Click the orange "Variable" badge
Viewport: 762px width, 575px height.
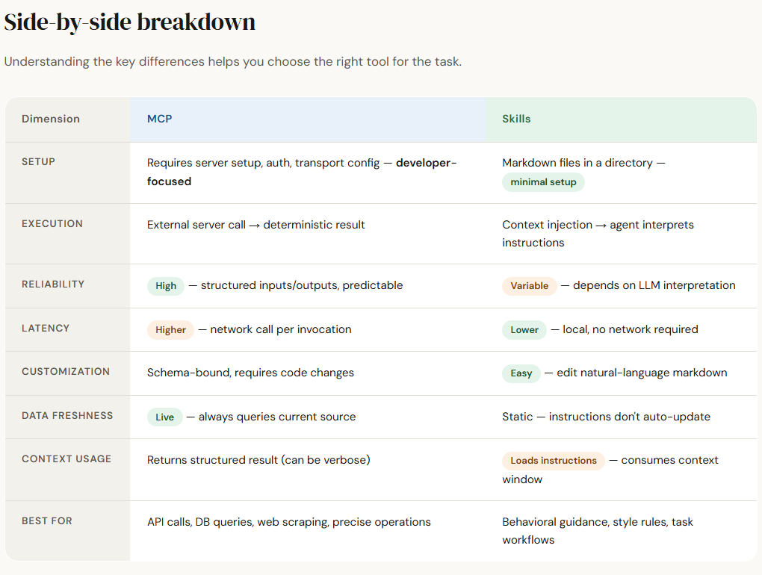pos(529,286)
